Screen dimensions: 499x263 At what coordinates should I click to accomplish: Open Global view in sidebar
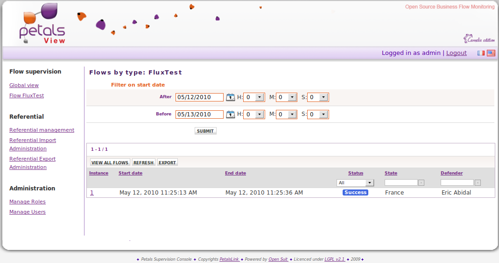point(24,85)
